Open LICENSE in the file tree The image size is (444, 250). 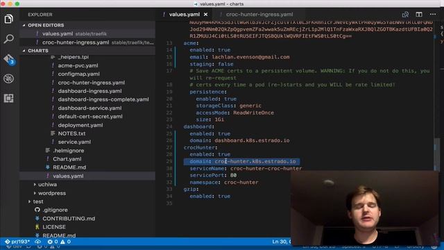[54, 227]
